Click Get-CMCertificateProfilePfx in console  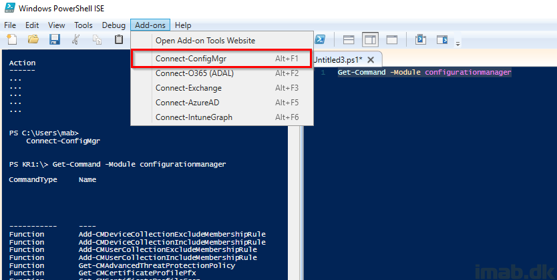[137, 273]
